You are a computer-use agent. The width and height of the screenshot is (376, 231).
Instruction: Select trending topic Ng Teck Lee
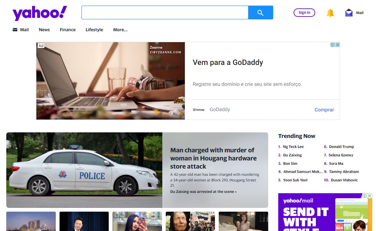coord(293,147)
